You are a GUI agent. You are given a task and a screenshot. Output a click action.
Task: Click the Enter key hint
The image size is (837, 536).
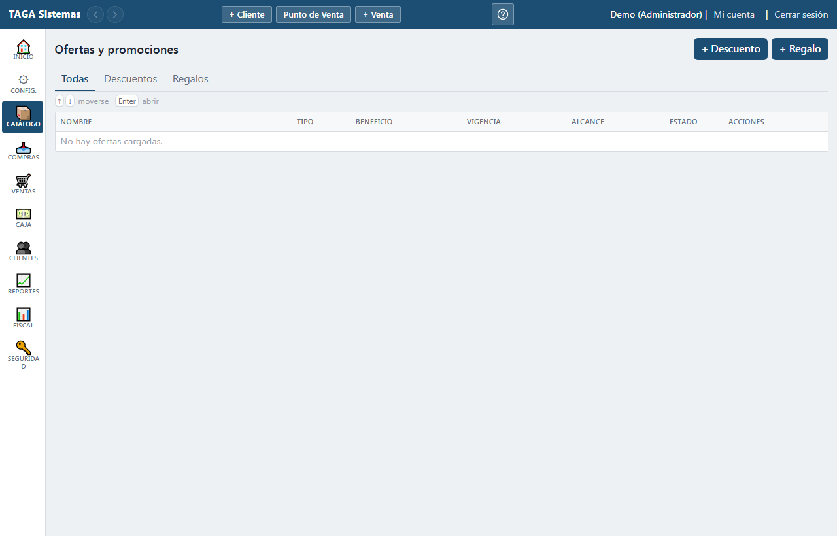point(127,101)
